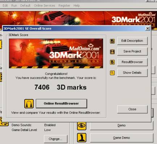This screenshot has height=144, width=157.
Task: Open the Register menu
Action: click(x=64, y=5)
